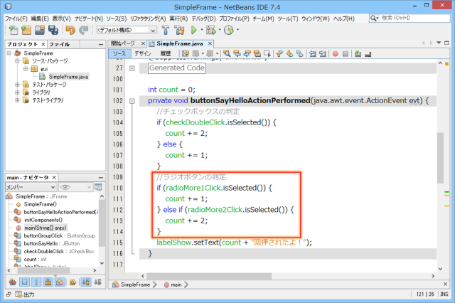The height and width of the screenshot is (303, 455).
Task: Toggle Show Fields filter in the navigator
Action: pyautogui.click(x=25, y=282)
